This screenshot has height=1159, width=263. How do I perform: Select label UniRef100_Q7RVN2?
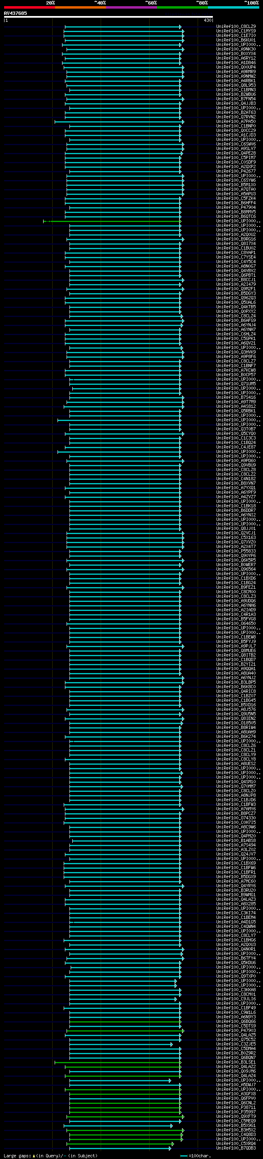click(x=236, y=117)
